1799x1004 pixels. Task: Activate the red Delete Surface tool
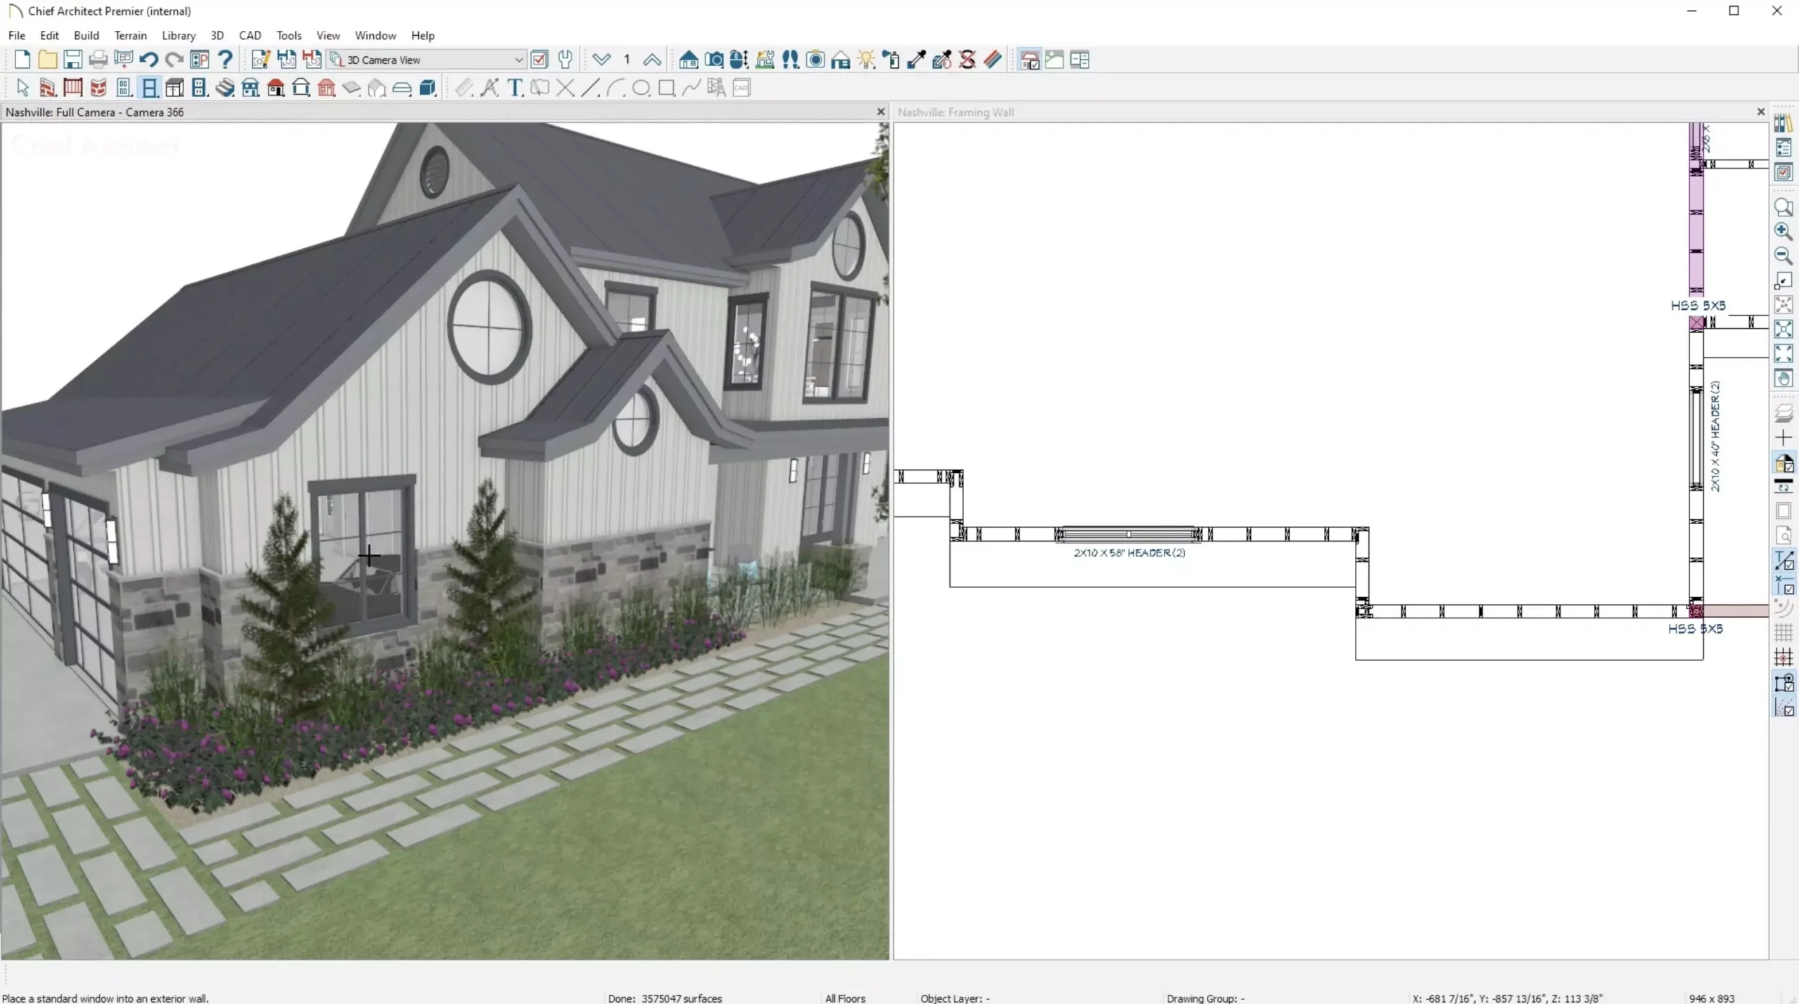point(967,60)
